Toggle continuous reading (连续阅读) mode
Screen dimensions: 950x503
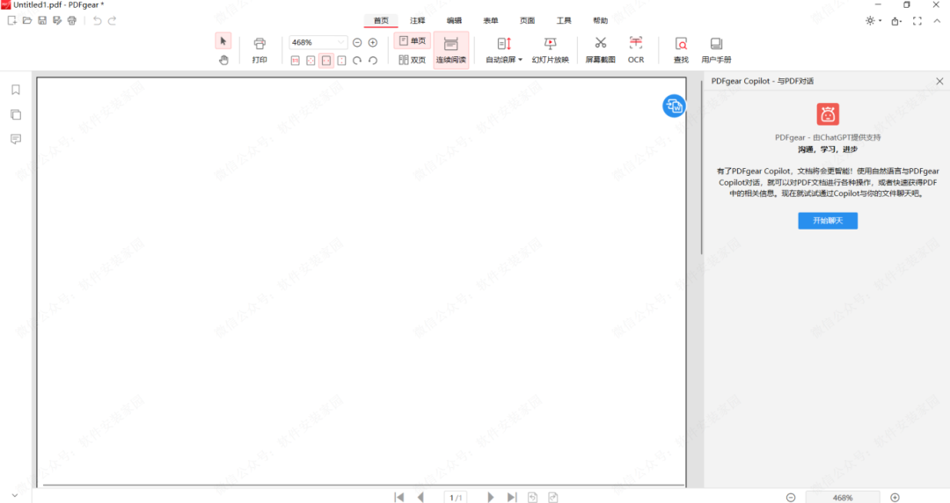[x=451, y=49]
